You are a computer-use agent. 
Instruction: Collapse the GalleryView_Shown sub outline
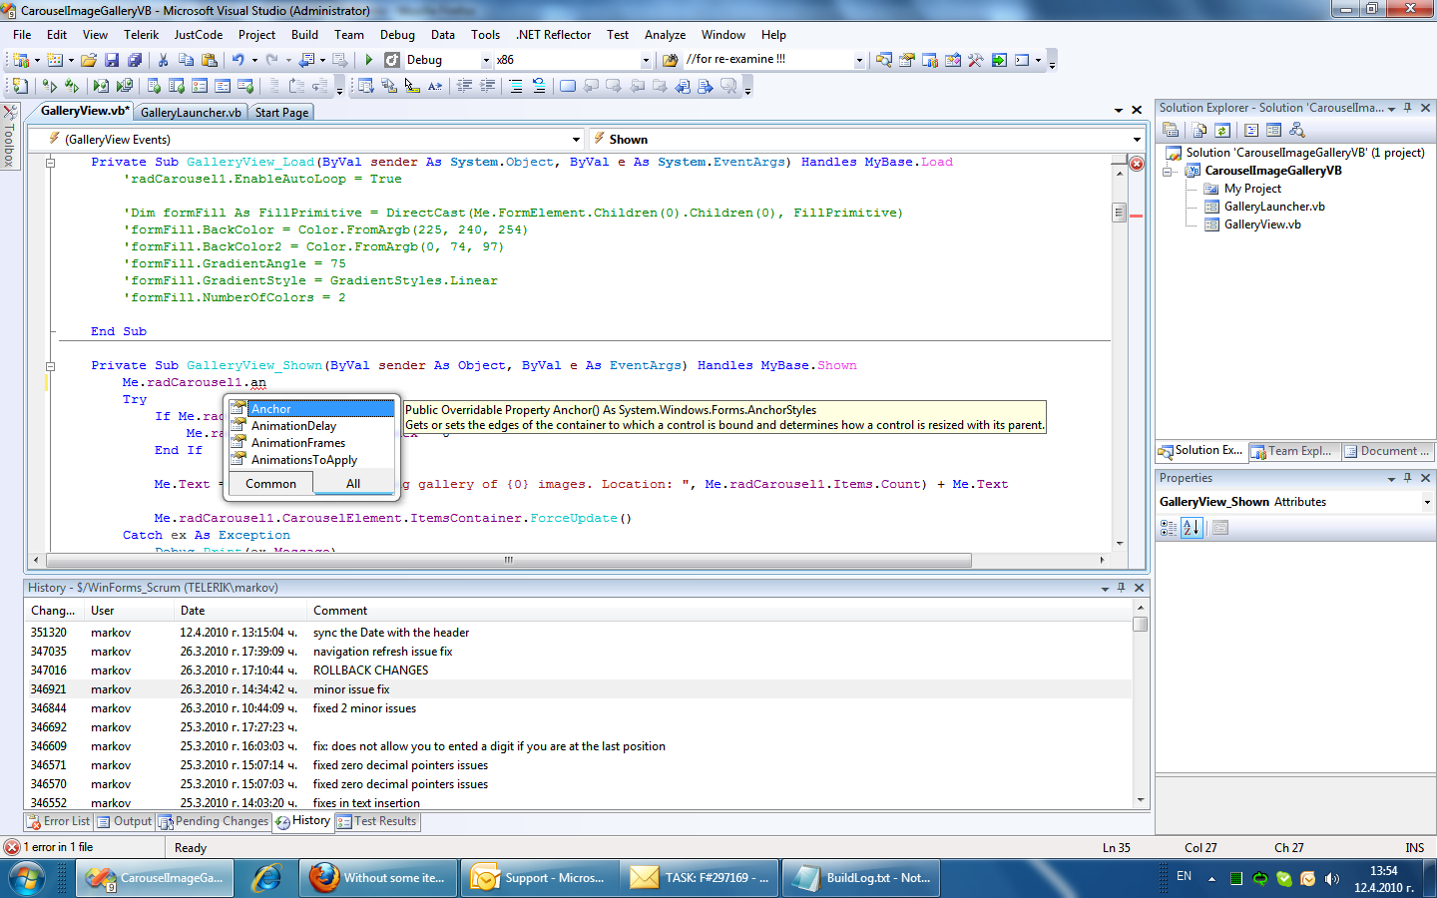[50, 366]
